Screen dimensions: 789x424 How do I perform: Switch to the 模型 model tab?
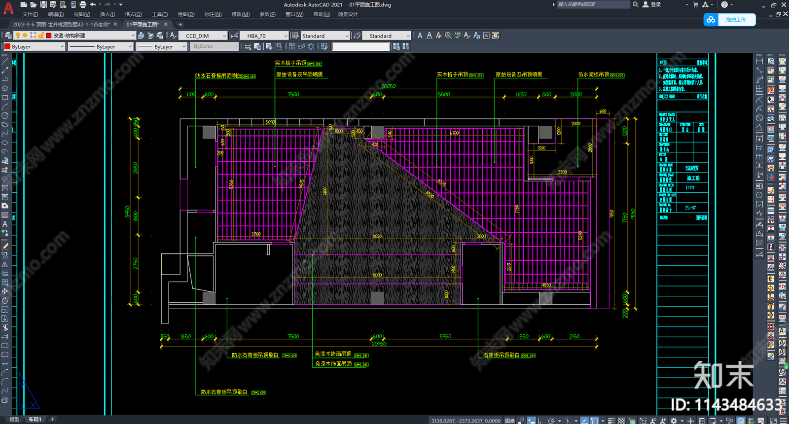(14, 420)
